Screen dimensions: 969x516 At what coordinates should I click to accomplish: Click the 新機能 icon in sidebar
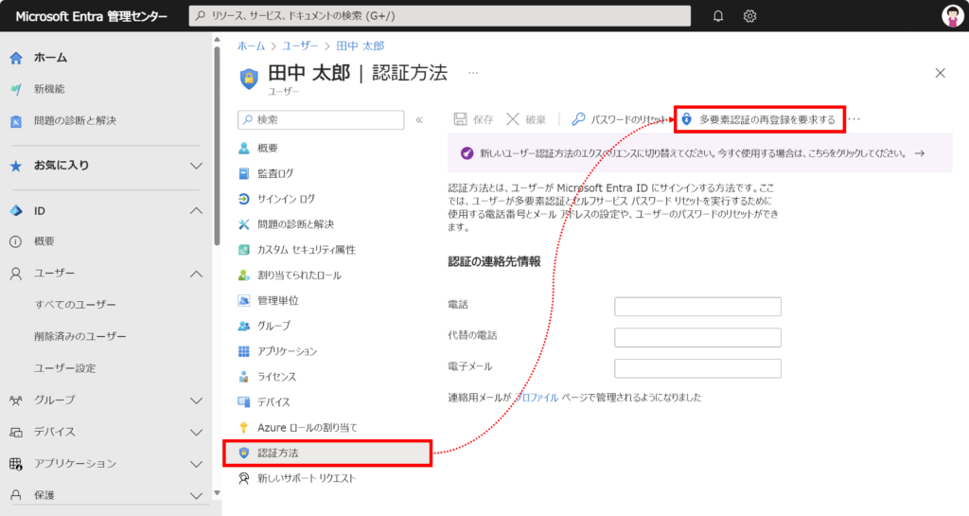pos(16,90)
